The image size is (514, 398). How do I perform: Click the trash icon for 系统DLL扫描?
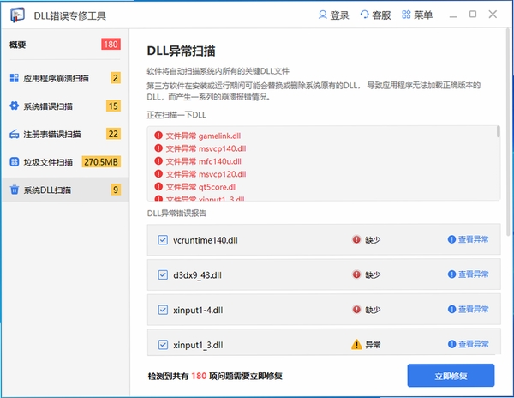14,190
